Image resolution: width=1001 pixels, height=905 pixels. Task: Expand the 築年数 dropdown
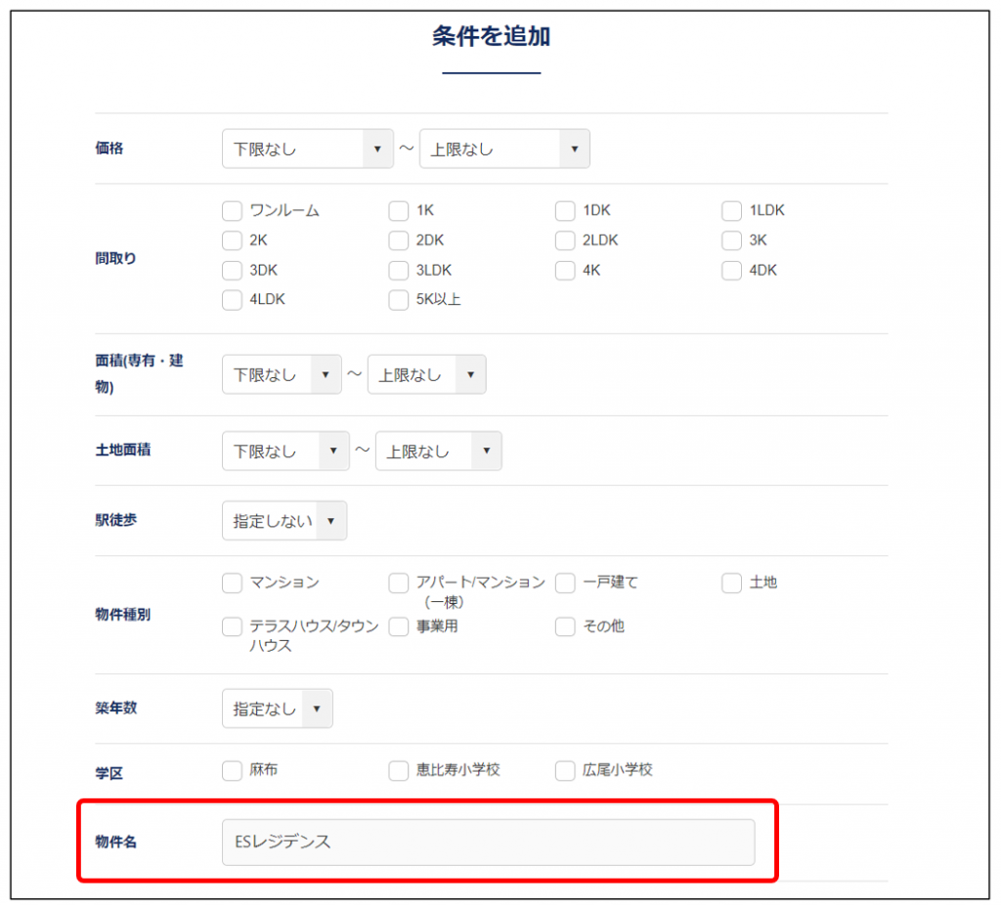click(x=277, y=710)
